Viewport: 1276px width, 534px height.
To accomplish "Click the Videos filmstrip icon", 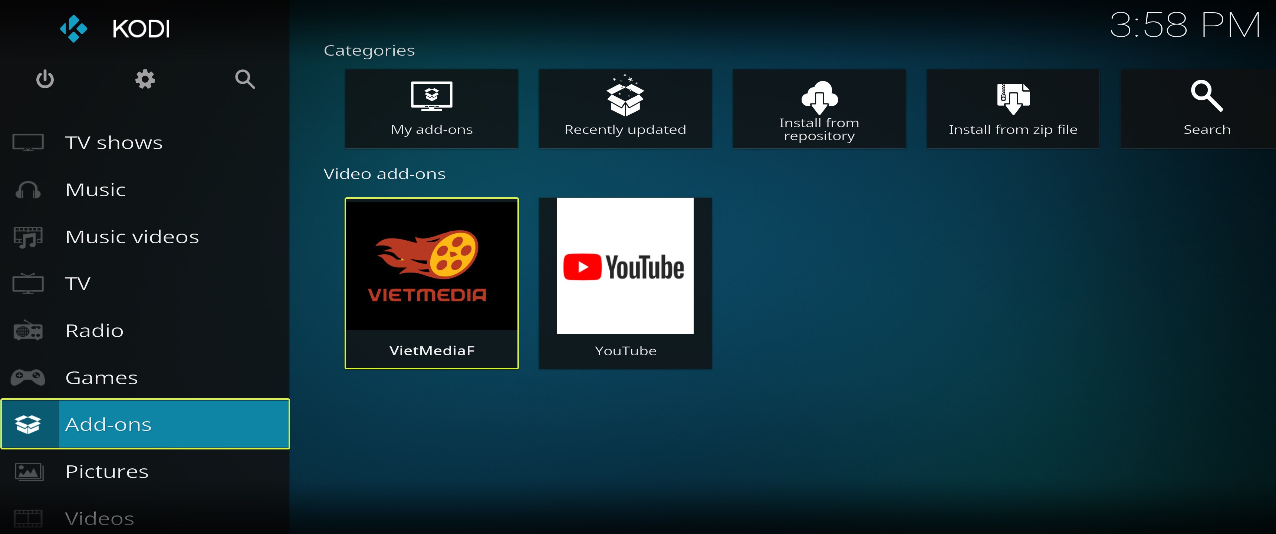I will point(28,519).
